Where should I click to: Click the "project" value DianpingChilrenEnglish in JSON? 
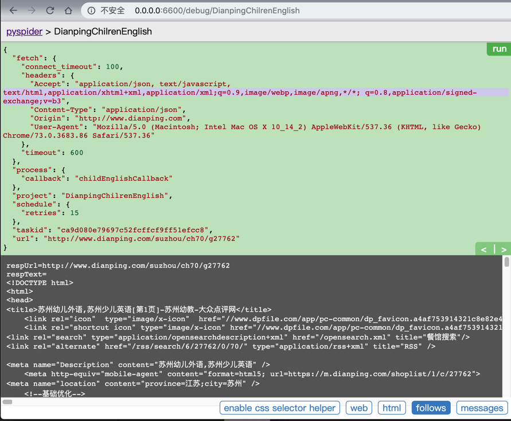click(115, 196)
